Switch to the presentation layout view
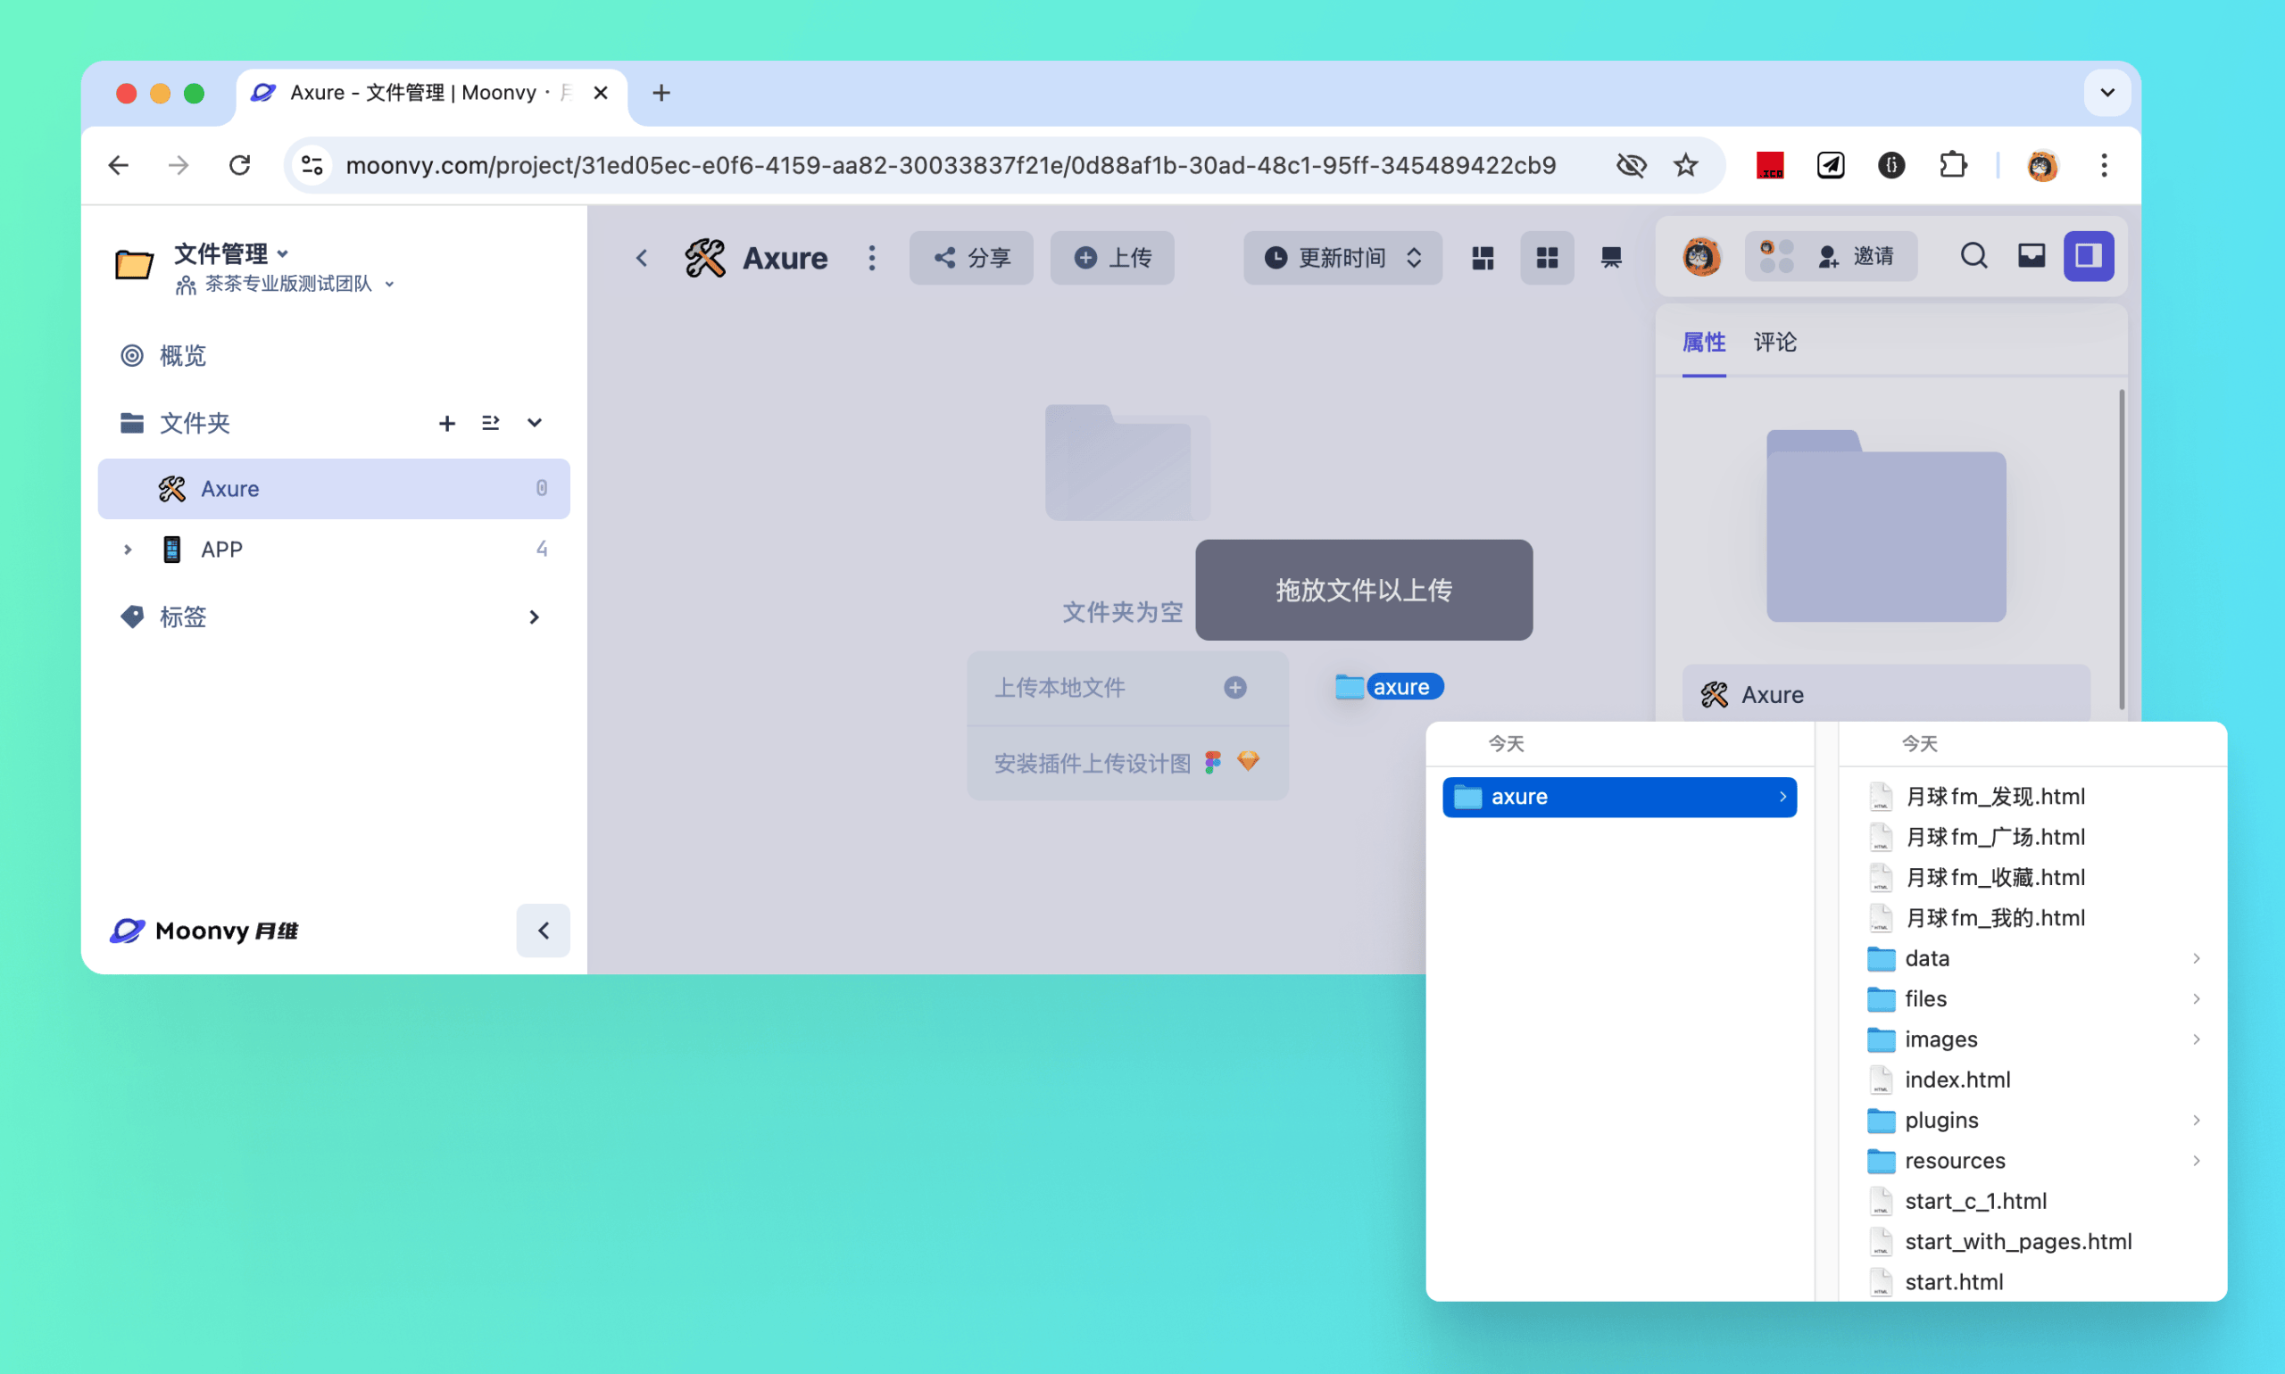 [1611, 257]
